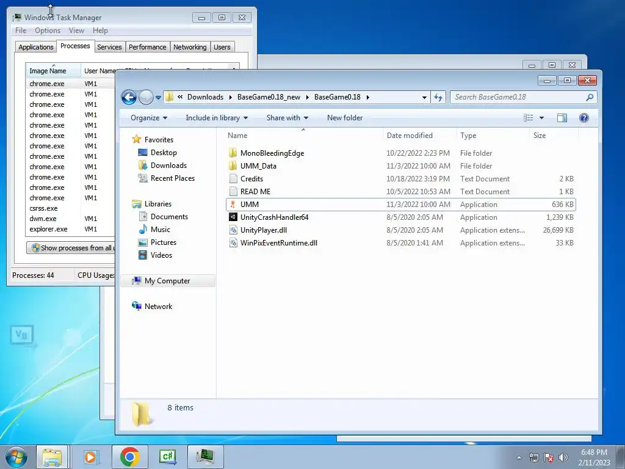Viewport: 625px width, 469px height.
Task: Open Libraries in navigation pane
Action: click(158, 204)
